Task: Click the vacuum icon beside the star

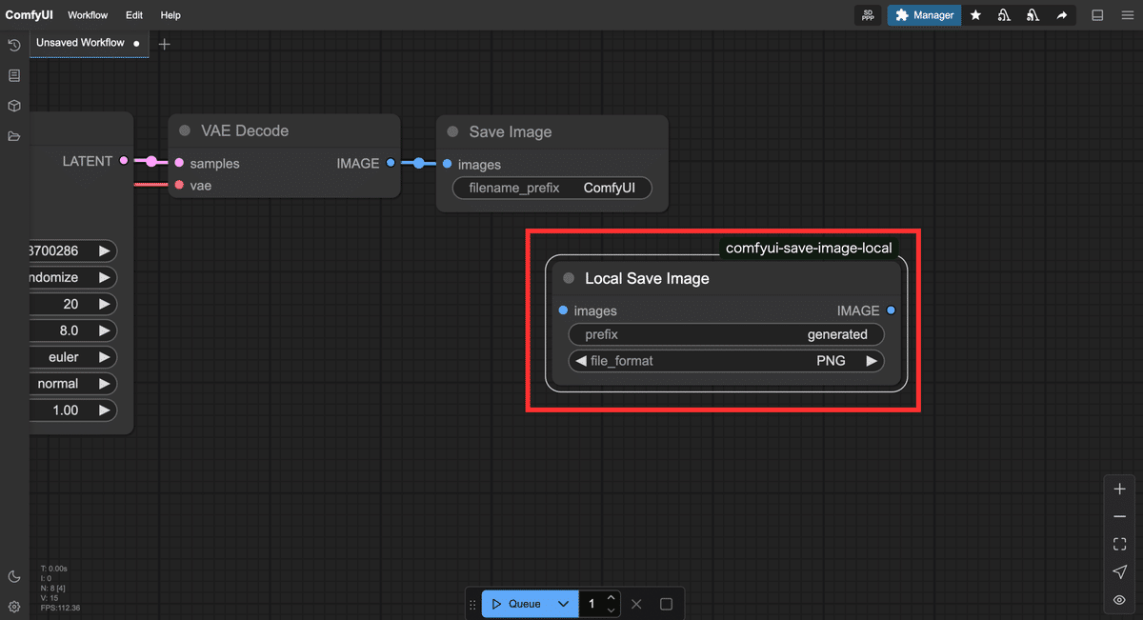Action: pos(1004,15)
